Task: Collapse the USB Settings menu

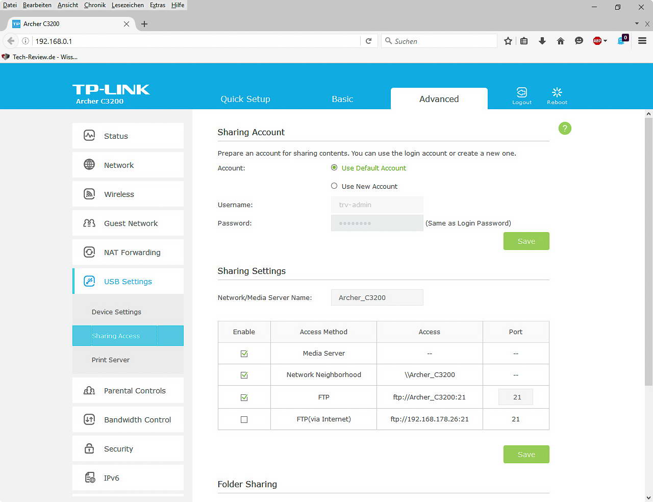Action: [x=128, y=282]
